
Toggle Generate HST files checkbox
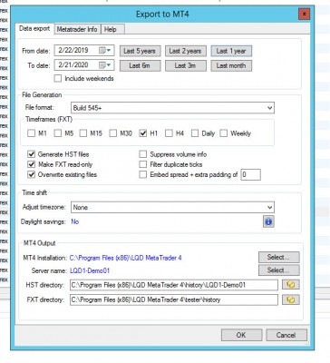coord(32,154)
